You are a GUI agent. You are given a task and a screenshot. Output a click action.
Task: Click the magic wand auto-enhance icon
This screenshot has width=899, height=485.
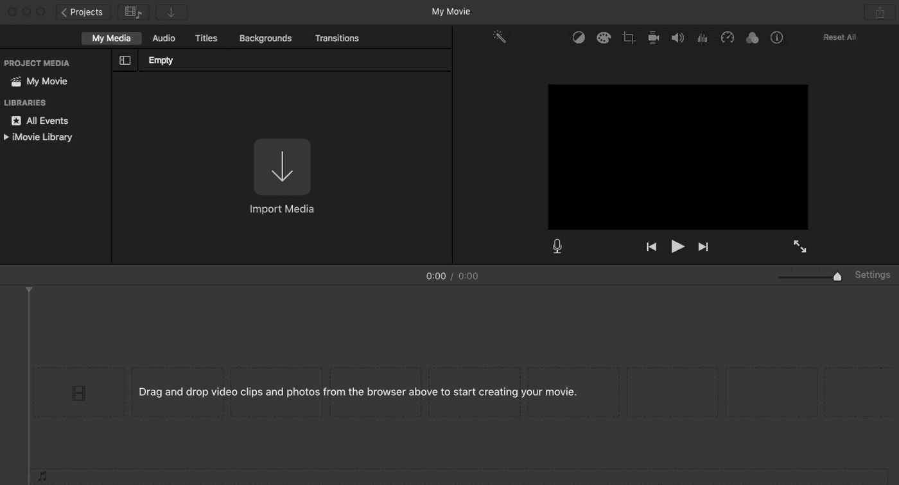pos(499,37)
